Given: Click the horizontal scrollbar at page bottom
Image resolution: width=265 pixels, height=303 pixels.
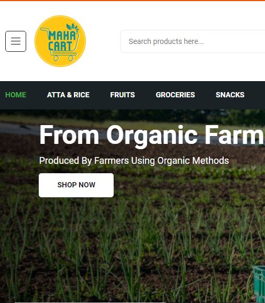Looking at the screenshot, I should click(x=90, y=302).
